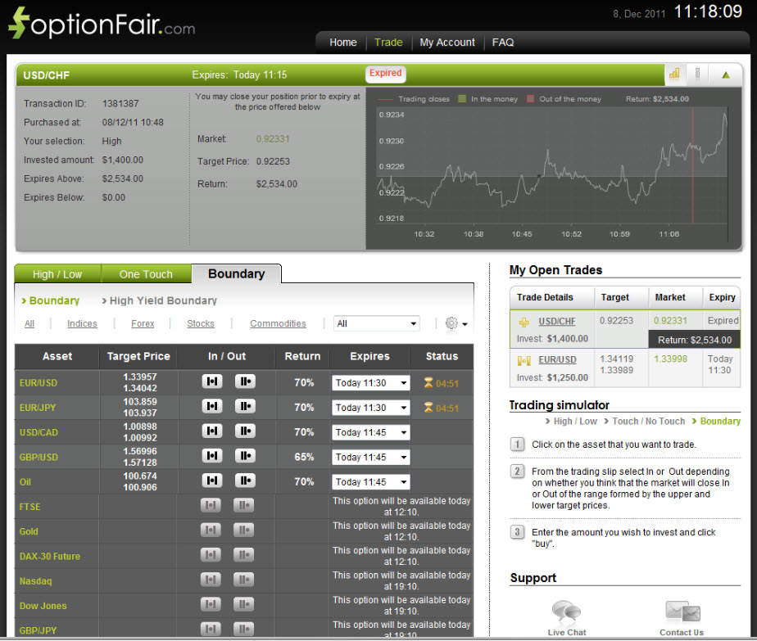Open the My Account menu
Screen dimensions: 757x641
point(446,42)
